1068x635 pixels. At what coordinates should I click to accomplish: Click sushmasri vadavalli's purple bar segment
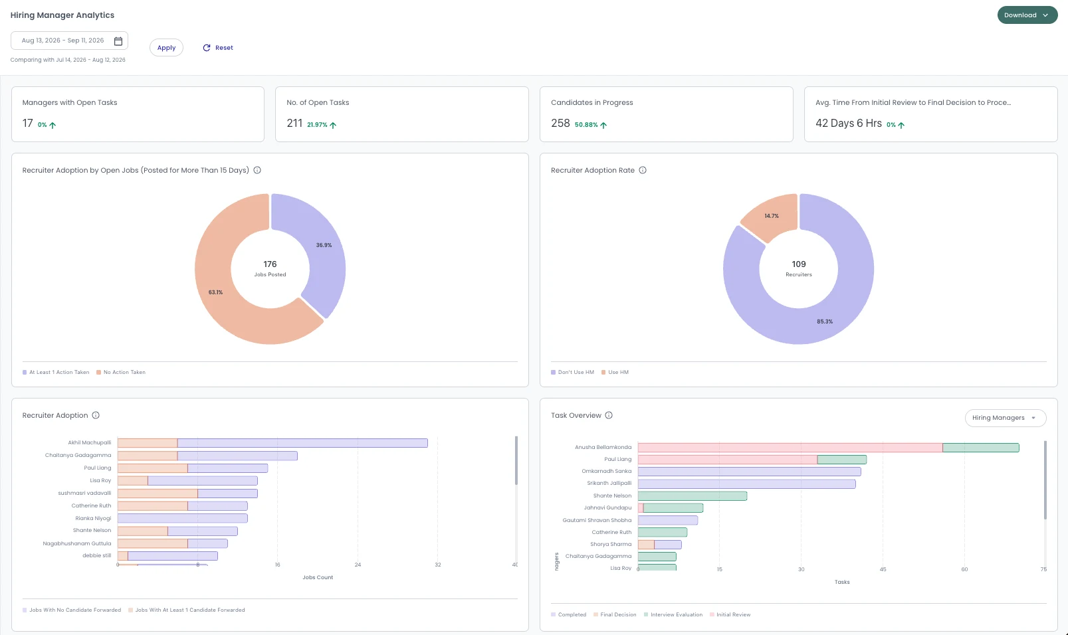click(228, 494)
